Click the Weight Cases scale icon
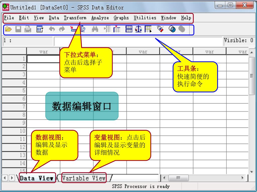Screen dimensions: 257x192 [x=139, y=29]
